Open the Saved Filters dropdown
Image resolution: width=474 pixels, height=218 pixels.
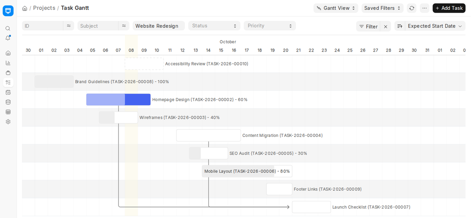click(x=383, y=8)
